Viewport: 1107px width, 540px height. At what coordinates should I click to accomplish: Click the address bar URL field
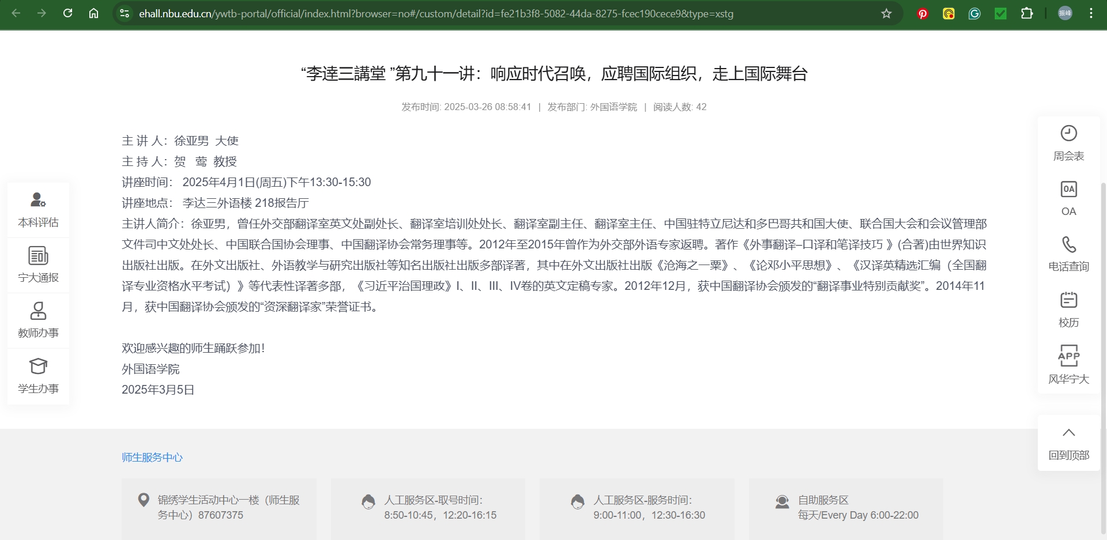436,13
